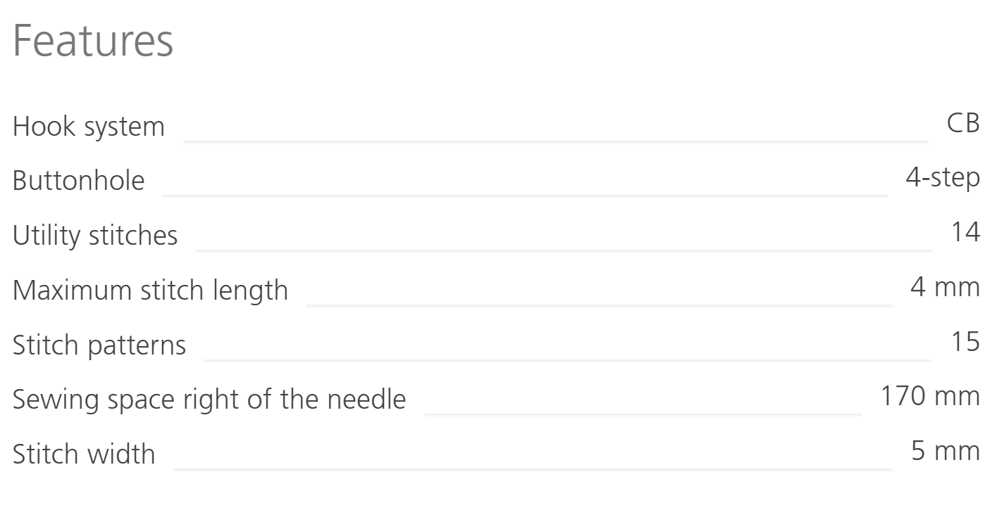997x510 pixels.
Task: Select the 170 mm sewing space value
Action: pyautogui.click(x=930, y=396)
